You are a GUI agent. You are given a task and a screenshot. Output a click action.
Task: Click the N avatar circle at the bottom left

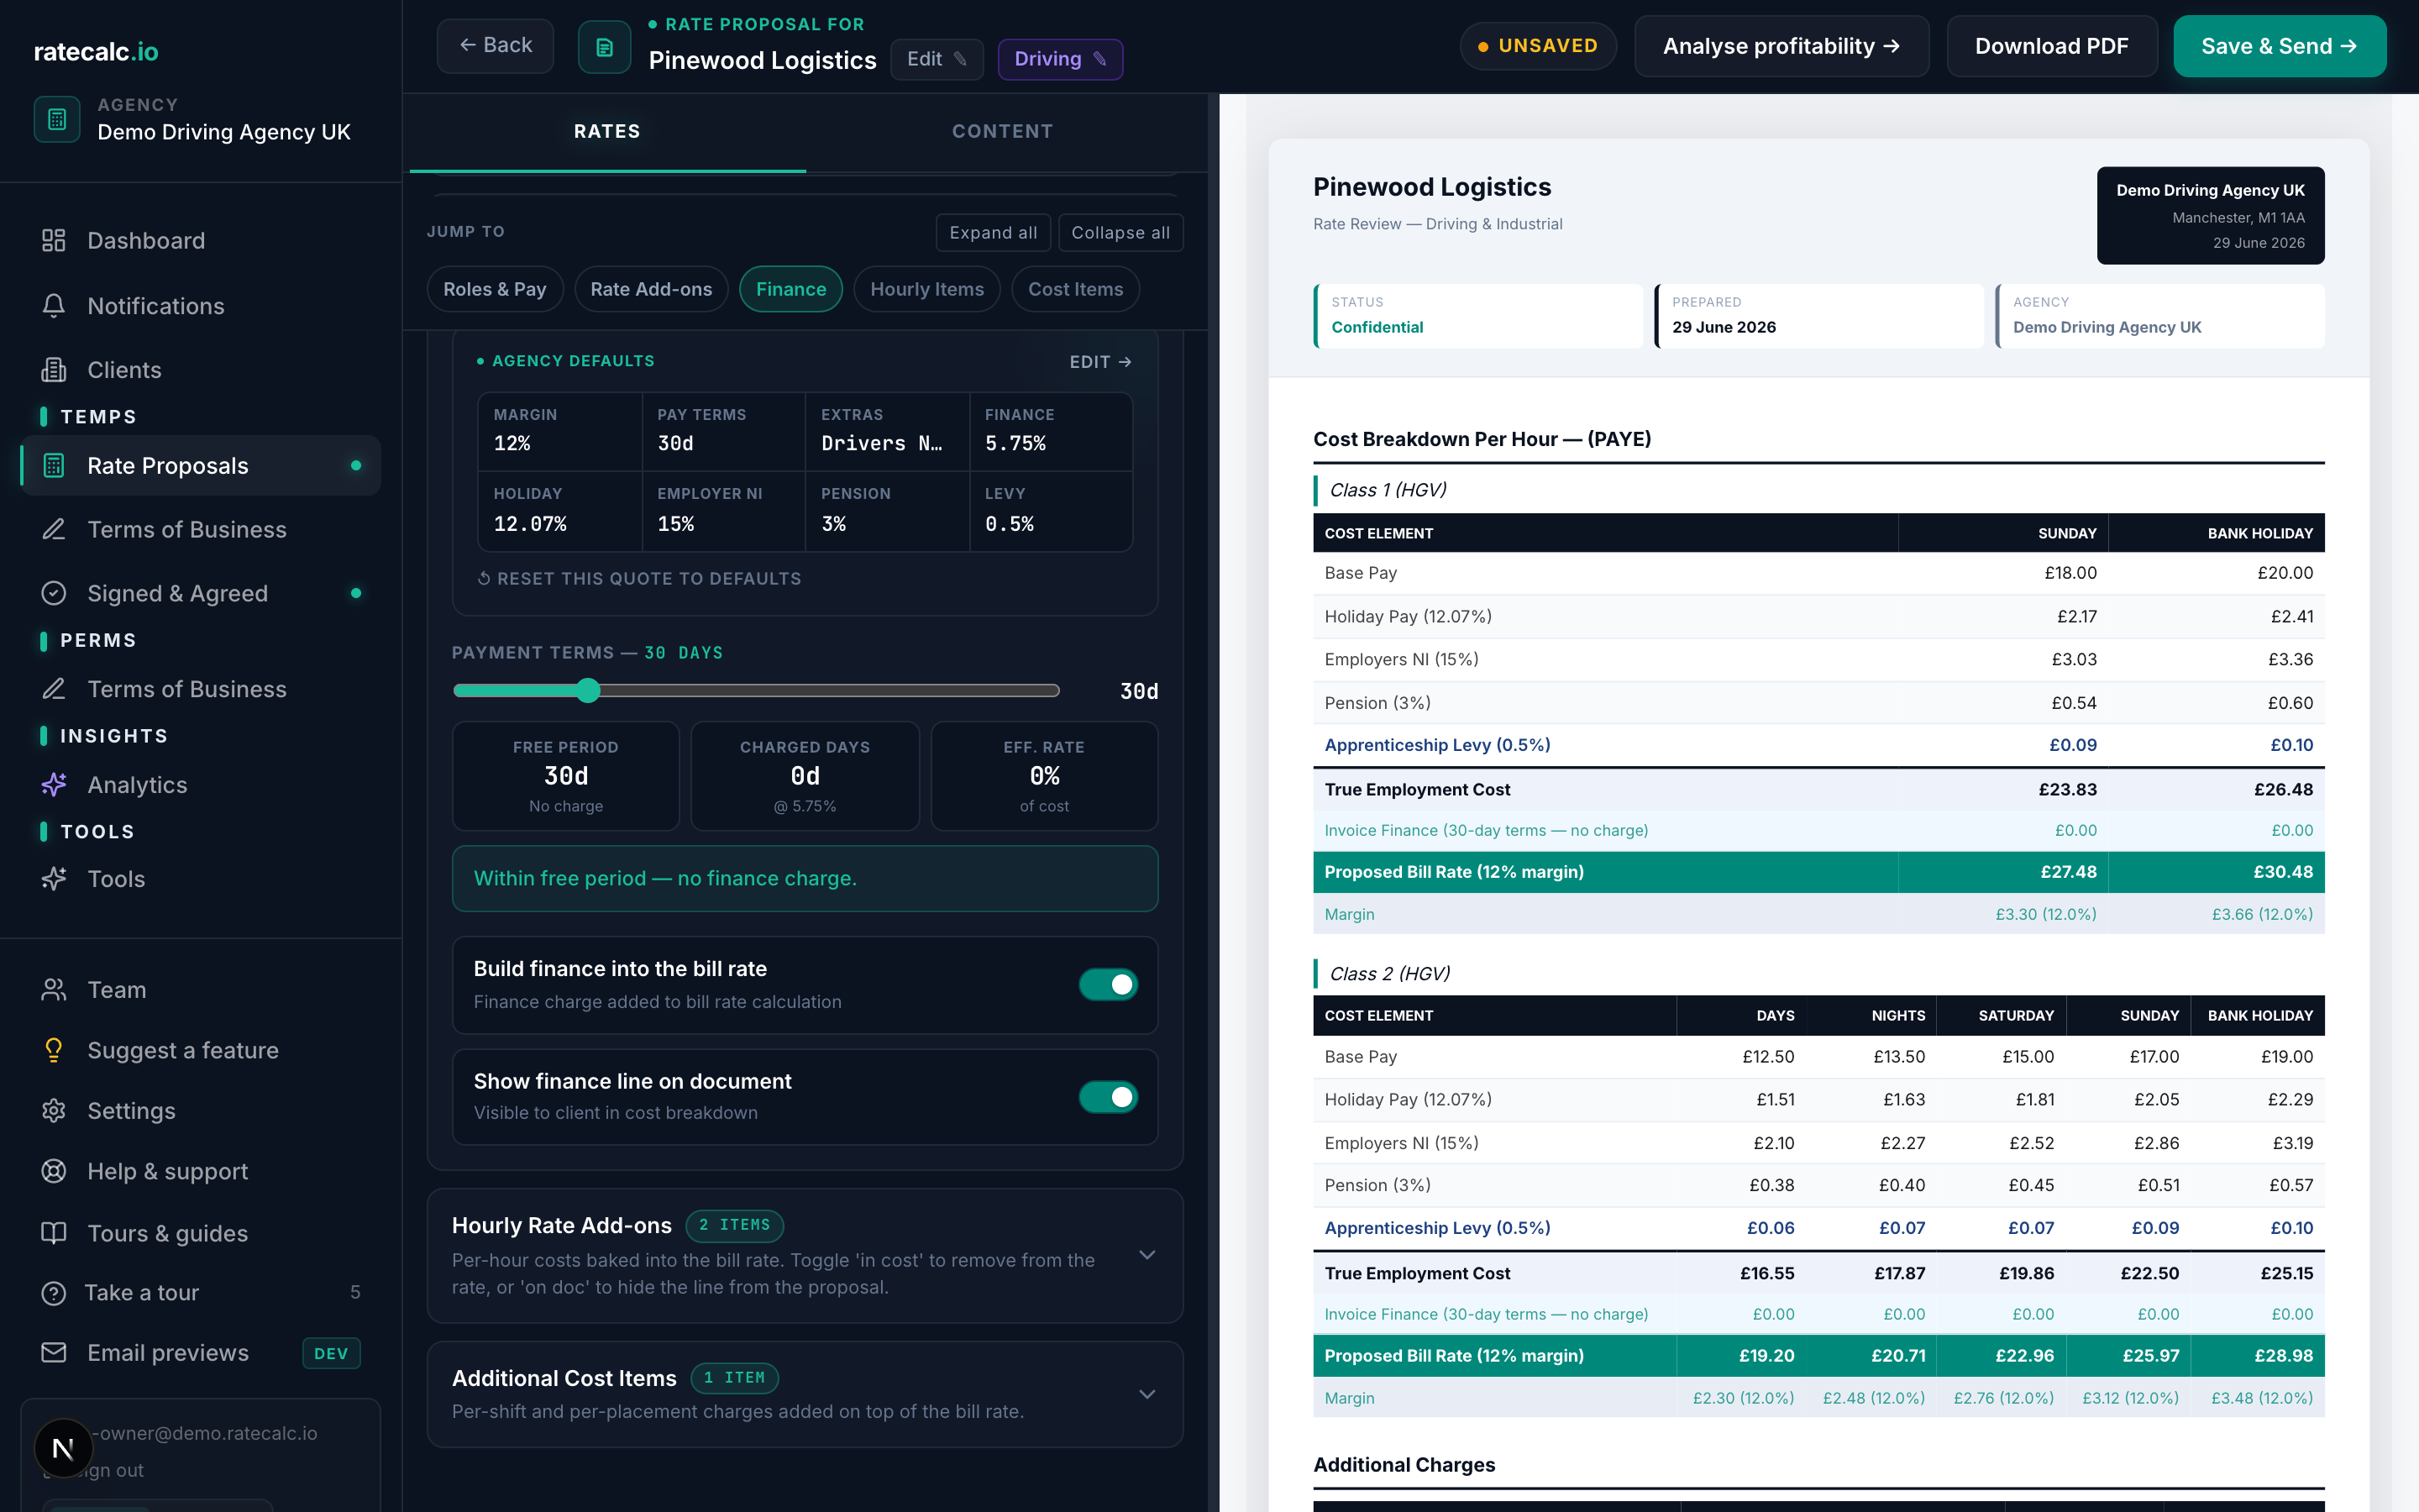point(63,1448)
